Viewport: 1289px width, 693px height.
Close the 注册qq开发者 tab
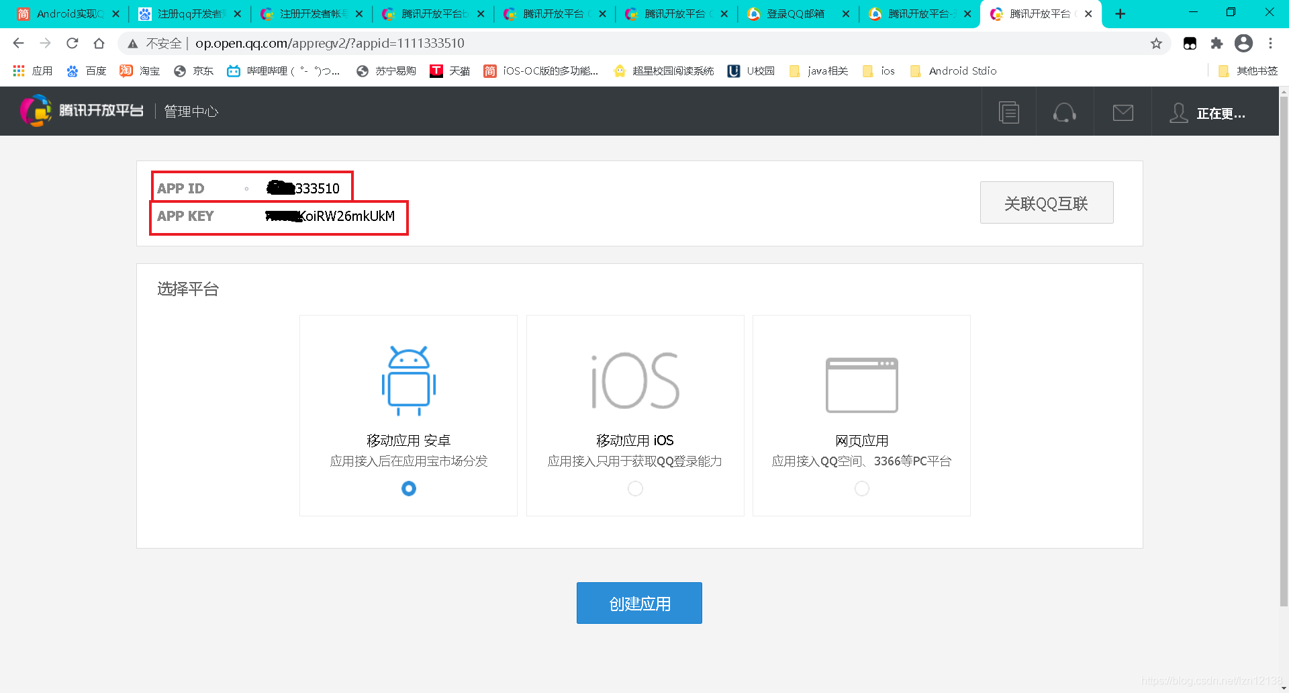point(237,13)
